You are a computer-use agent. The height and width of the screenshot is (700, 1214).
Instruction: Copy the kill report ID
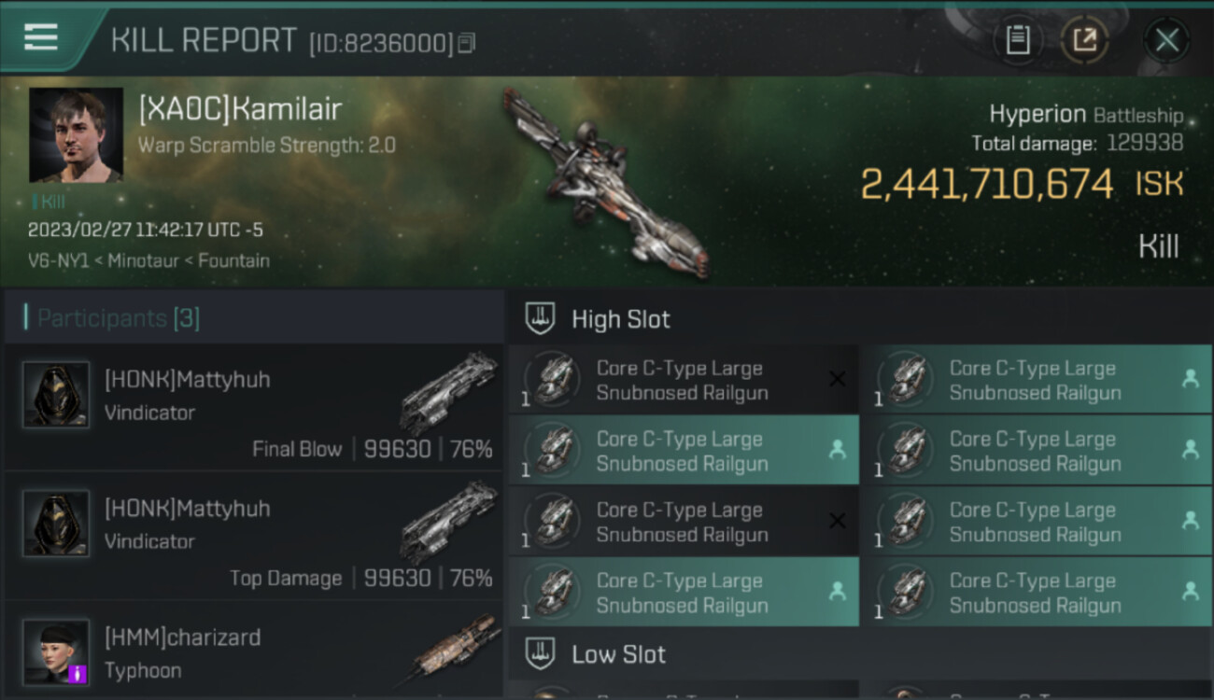(466, 43)
